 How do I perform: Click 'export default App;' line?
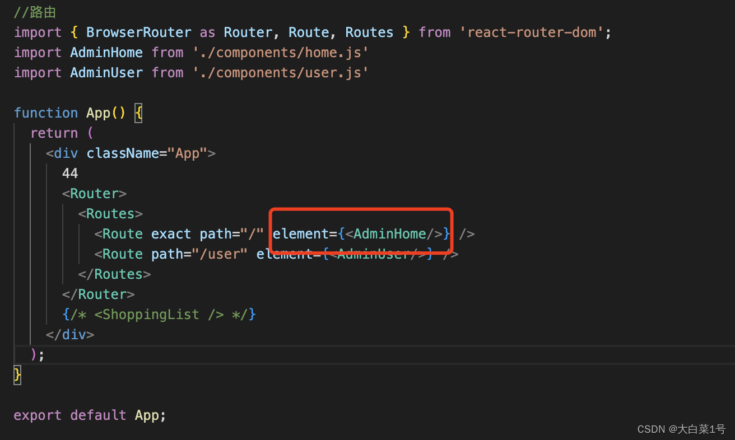[90, 415]
